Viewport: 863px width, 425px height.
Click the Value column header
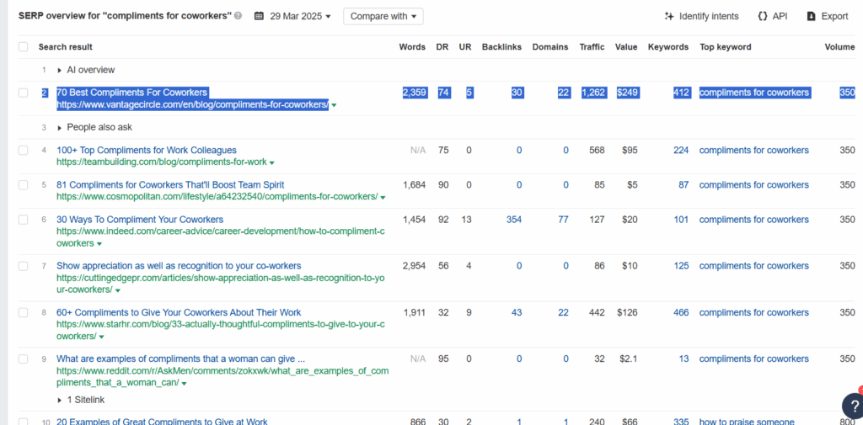pyautogui.click(x=626, y=47)
